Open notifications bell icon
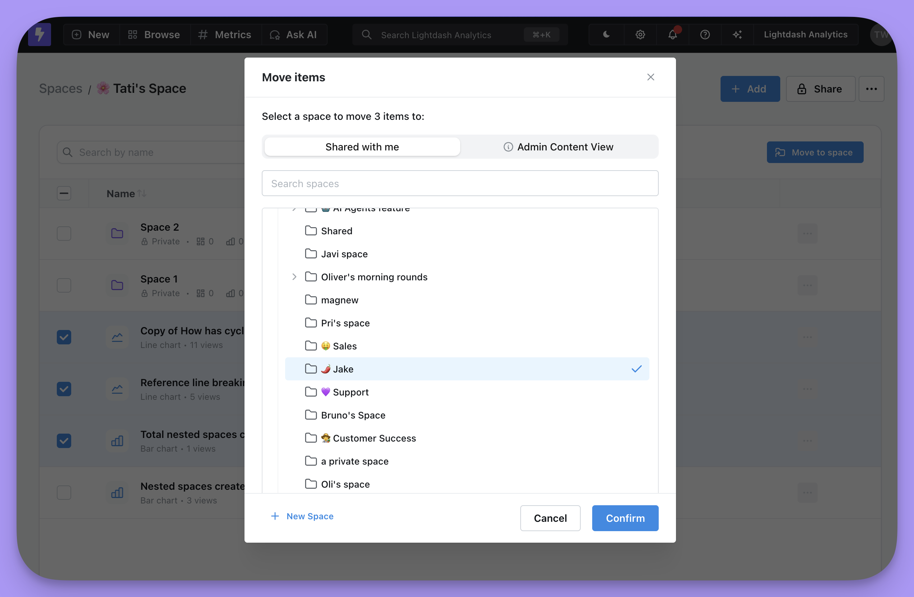914x597 pixels. coord(672,35)
